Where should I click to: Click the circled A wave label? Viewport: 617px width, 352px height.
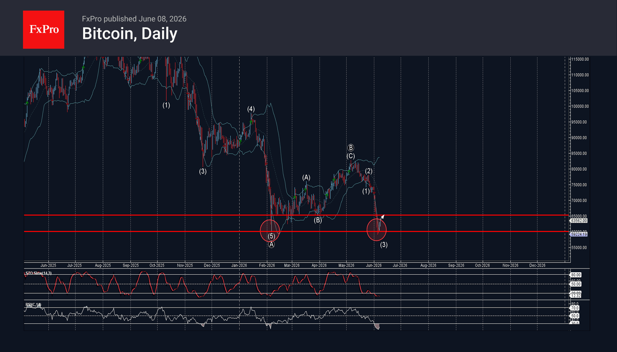coord(271,245)
